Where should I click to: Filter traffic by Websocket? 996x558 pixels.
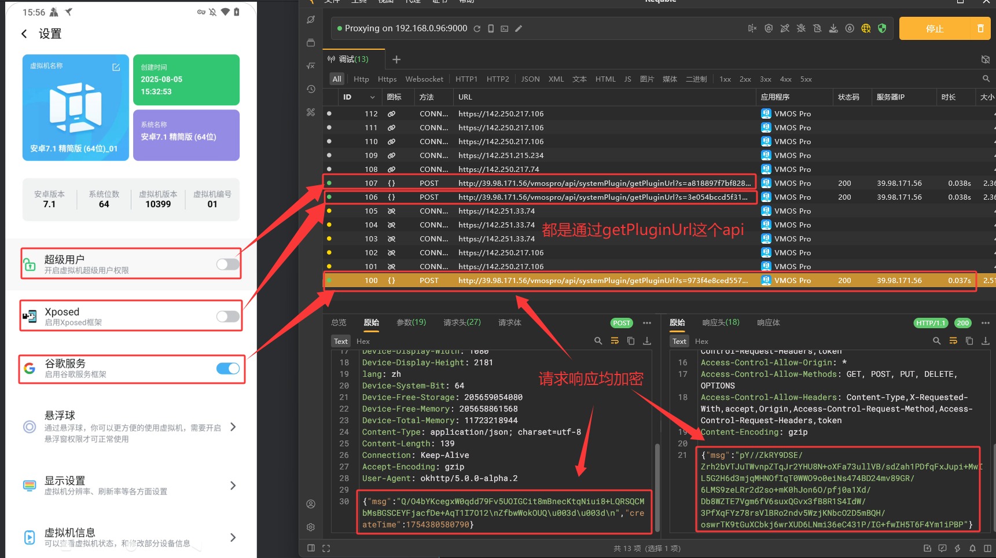coord(424,79)
